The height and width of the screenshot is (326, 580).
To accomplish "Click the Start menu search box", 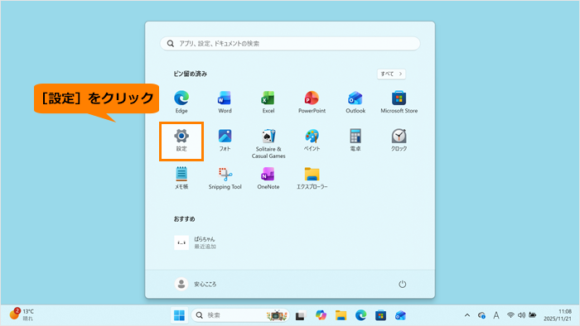I will pyautogui.click(x=290, y=44).
